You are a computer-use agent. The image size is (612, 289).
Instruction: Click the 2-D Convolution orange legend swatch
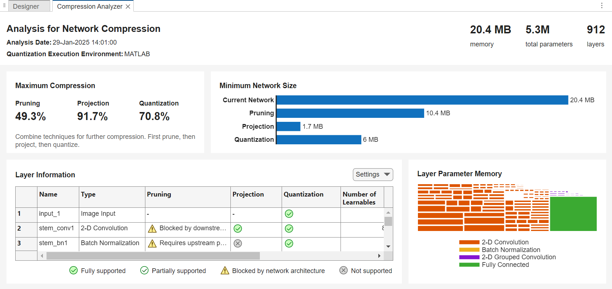point(469,242)
